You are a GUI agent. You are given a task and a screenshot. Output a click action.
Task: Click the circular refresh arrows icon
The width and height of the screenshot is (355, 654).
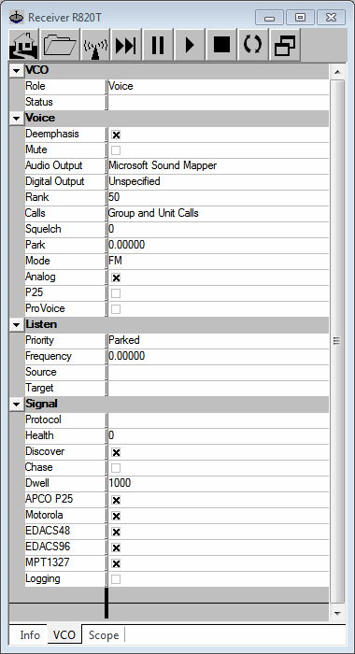pos(253,45)
